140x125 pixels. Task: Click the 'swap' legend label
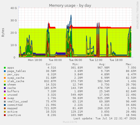coord(11,98)
